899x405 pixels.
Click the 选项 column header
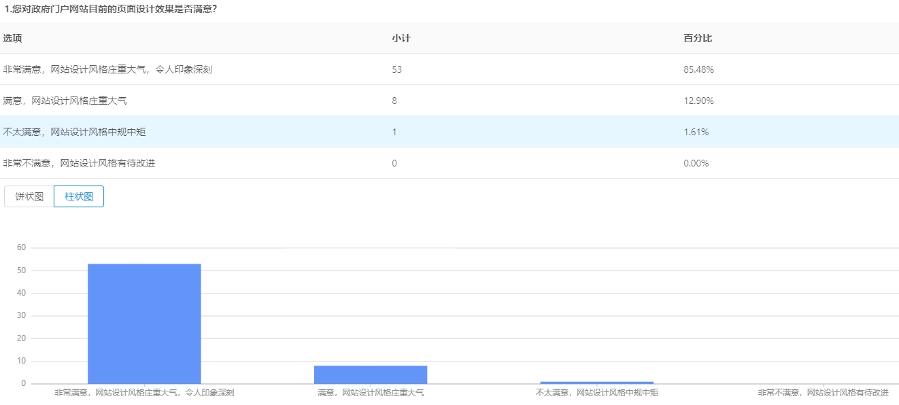(12, 38)
